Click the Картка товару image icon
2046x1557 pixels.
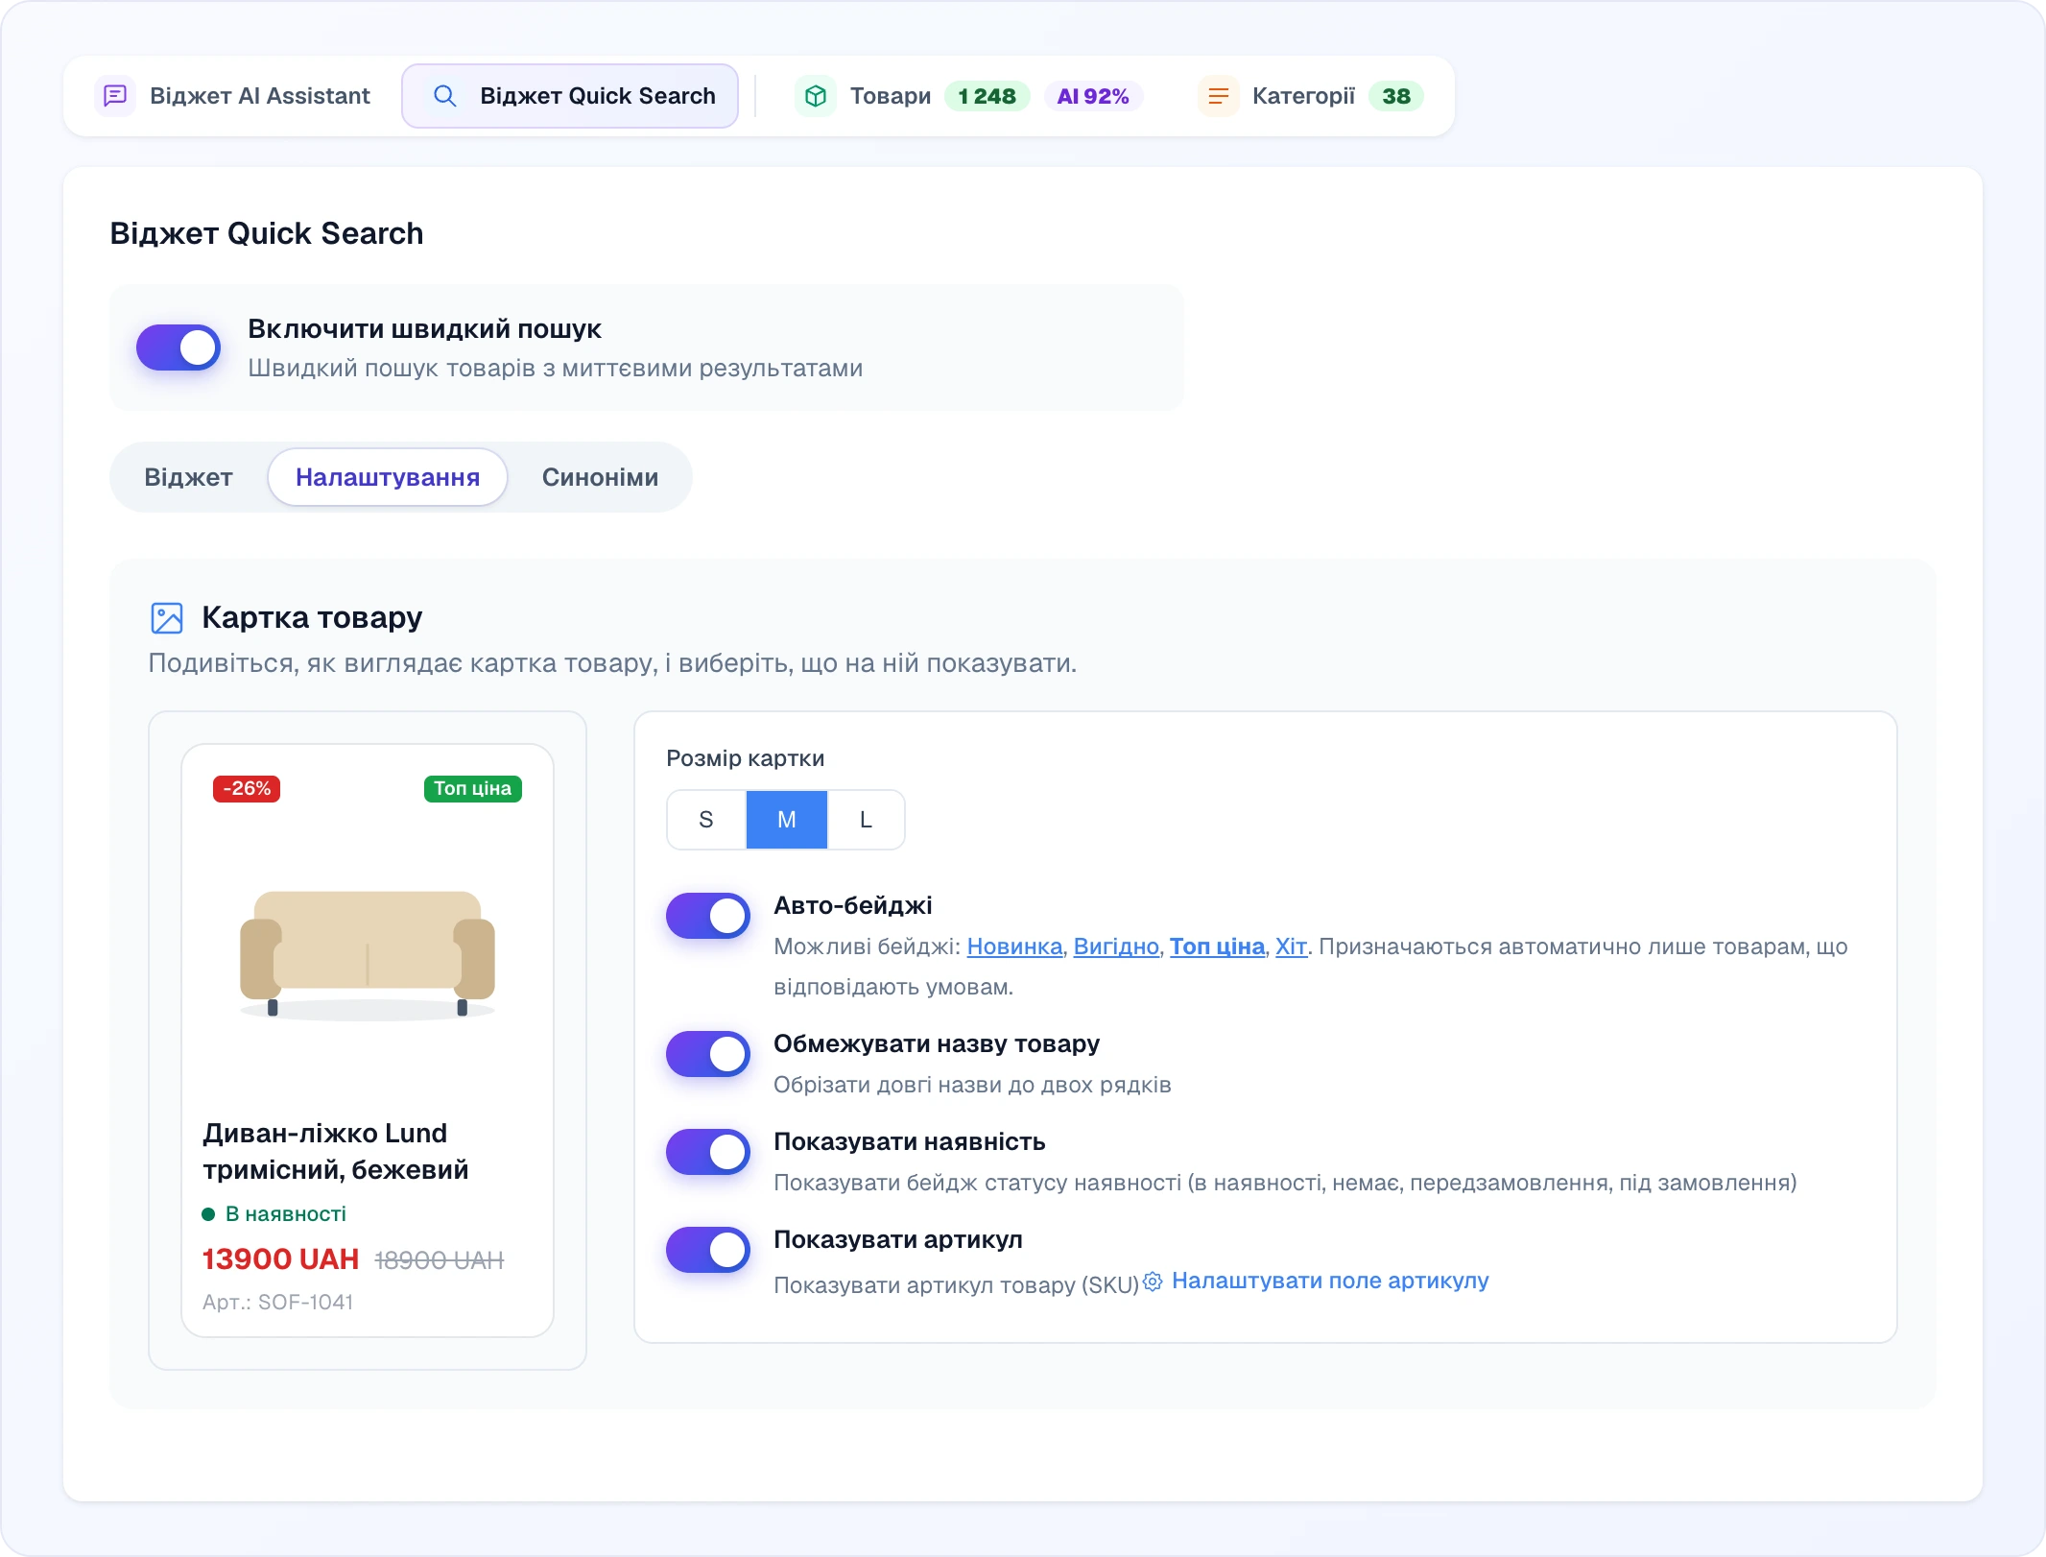[167, 618]
